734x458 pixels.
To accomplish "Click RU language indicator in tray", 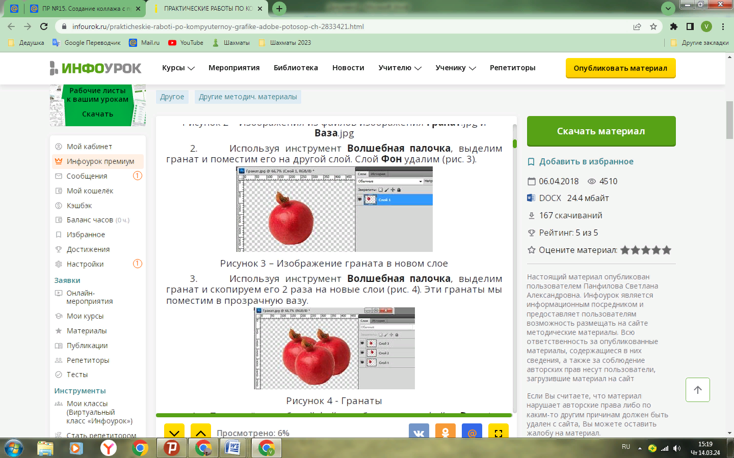I will [626, 447].
